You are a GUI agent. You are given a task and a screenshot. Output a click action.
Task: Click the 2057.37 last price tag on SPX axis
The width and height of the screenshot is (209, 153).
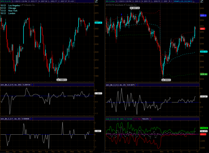[98, 23]
